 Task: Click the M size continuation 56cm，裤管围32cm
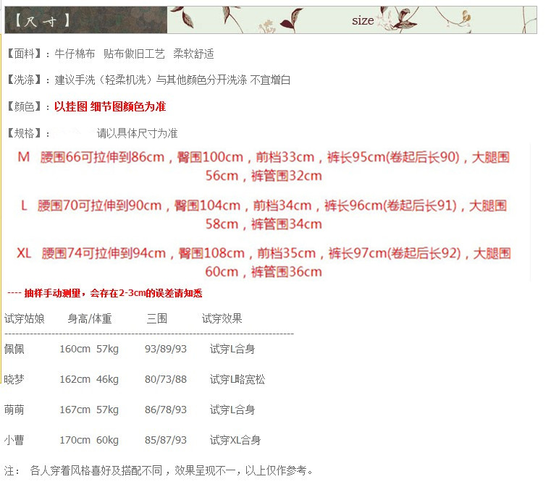(x=264, y=176)
